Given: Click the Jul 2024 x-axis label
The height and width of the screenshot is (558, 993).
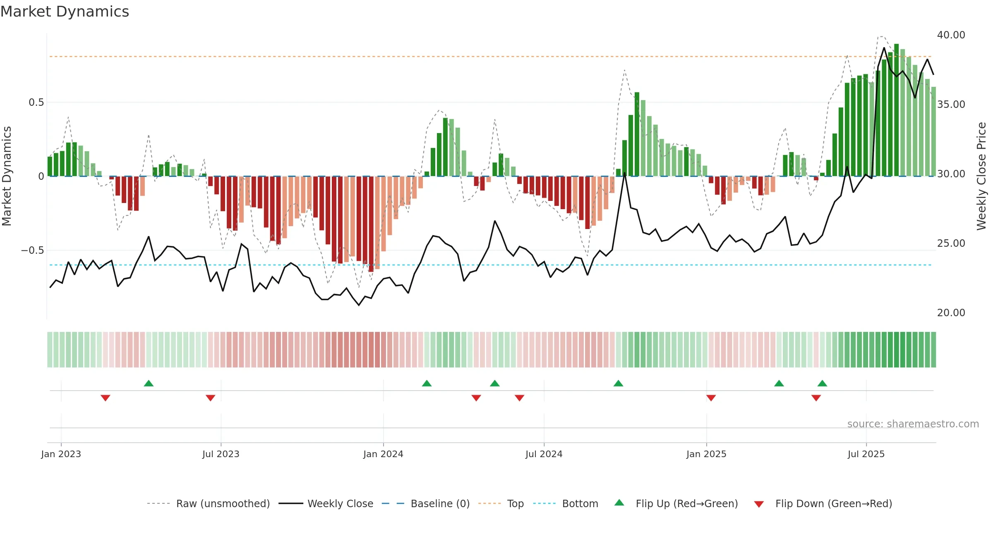Looking at the screenshot, I should click(544, 454).
